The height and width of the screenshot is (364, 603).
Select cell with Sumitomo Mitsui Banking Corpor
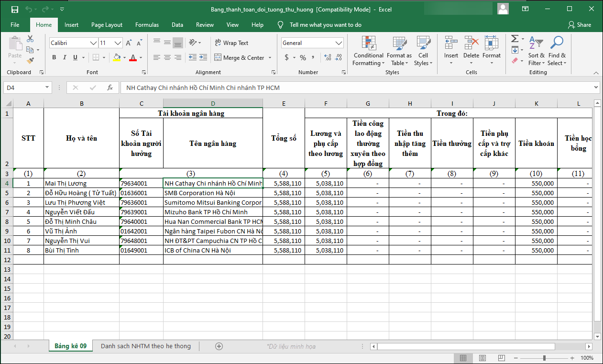point(213,202)
